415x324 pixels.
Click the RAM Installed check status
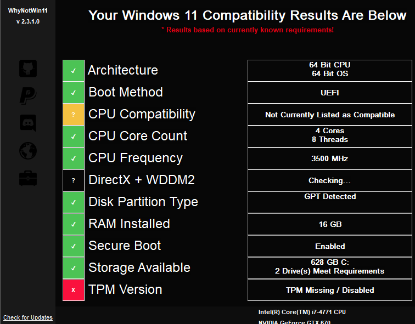74,224
